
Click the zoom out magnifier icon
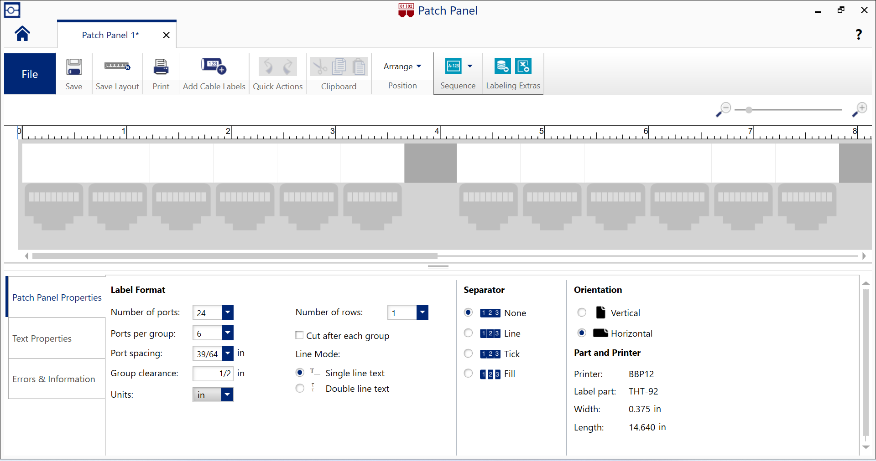(723, 109)
